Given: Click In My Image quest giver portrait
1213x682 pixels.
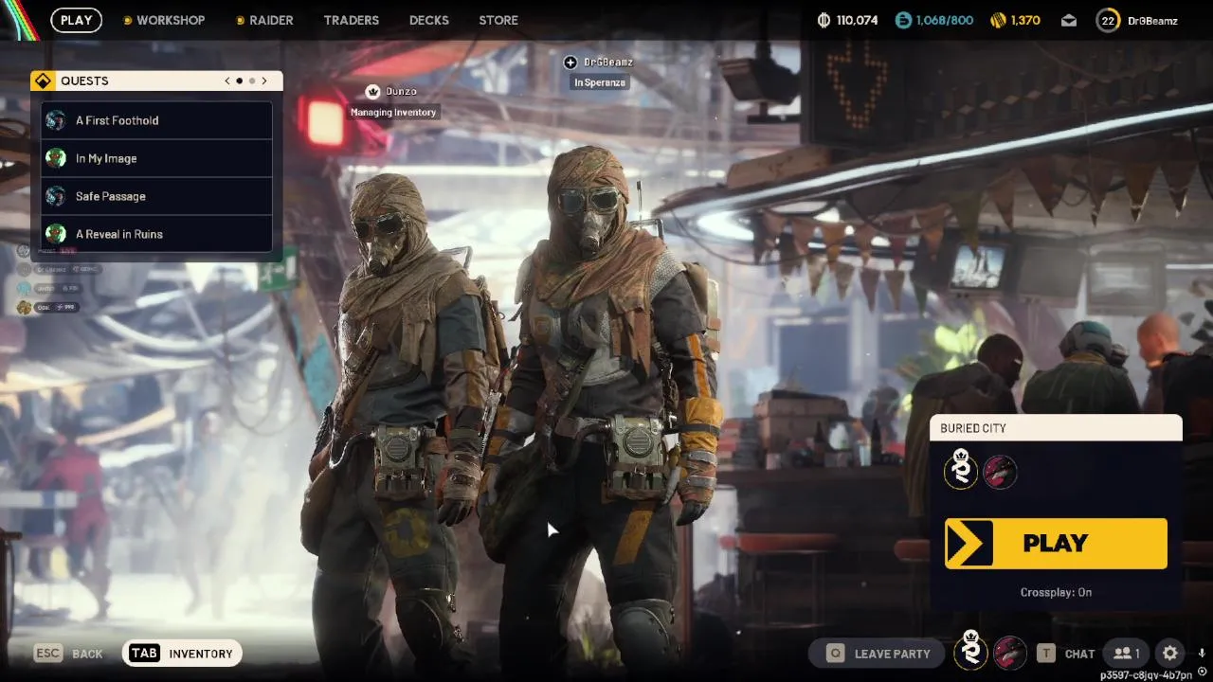Looking at the screenshot, I should point(56,158).
